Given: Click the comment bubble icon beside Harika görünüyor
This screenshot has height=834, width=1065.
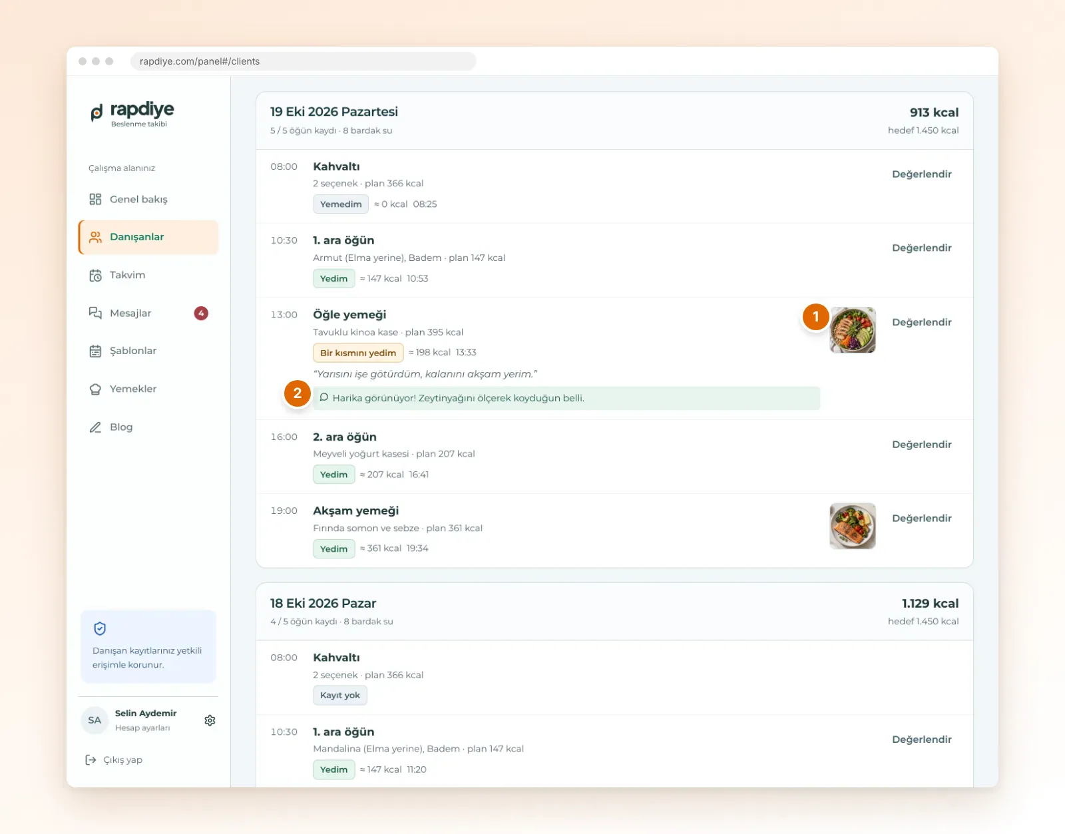Looking at the screenshot, I should [324, 397].
